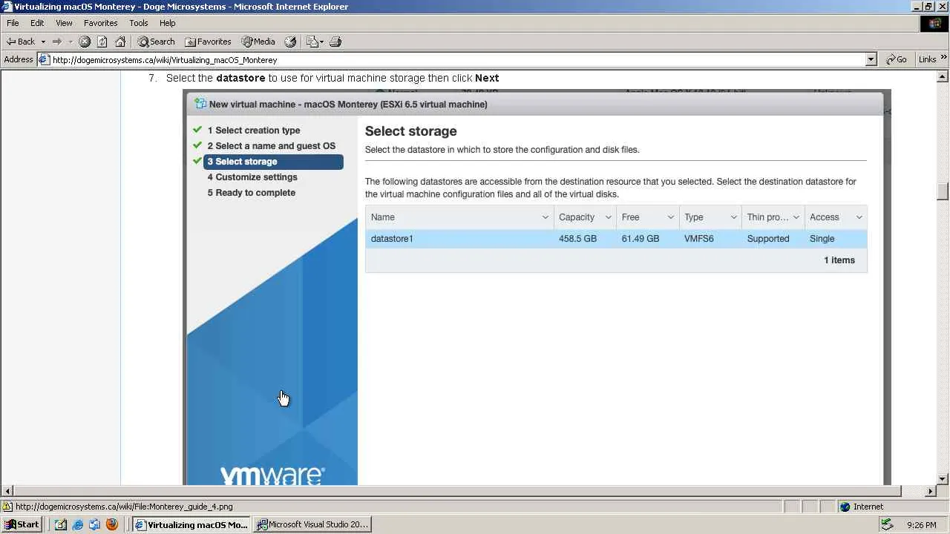Click the horizontal scrollbar right arrow
950x534 pixels.
click(931, 491)
